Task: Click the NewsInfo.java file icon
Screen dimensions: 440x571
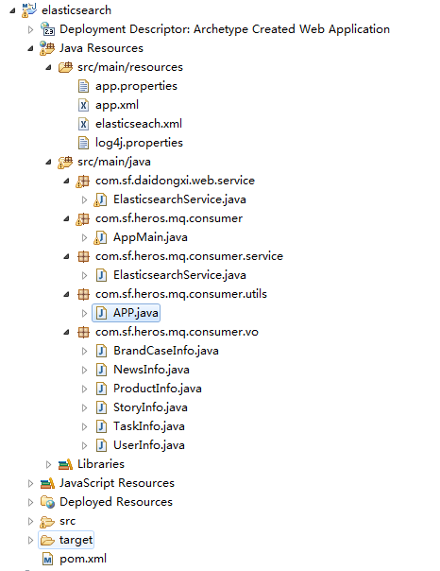Action: tap(101, 370)
